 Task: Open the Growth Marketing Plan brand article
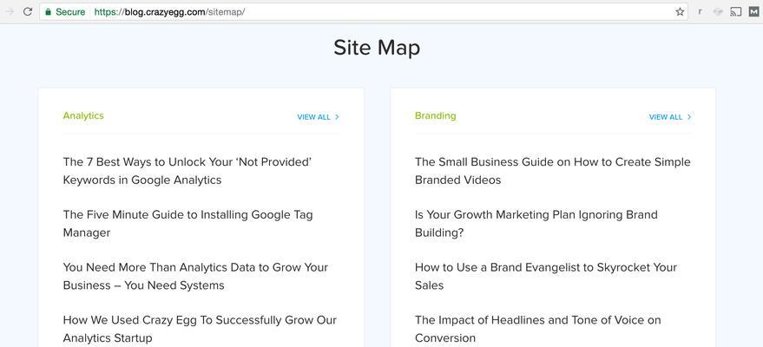[536, 224]
